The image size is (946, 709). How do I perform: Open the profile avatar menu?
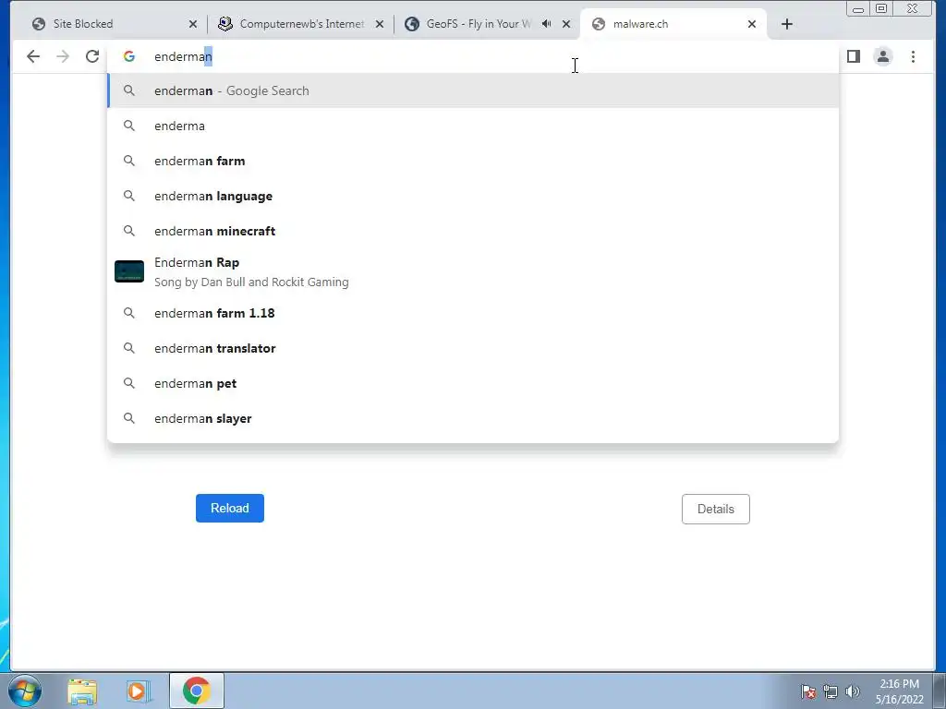pos(883,56)
